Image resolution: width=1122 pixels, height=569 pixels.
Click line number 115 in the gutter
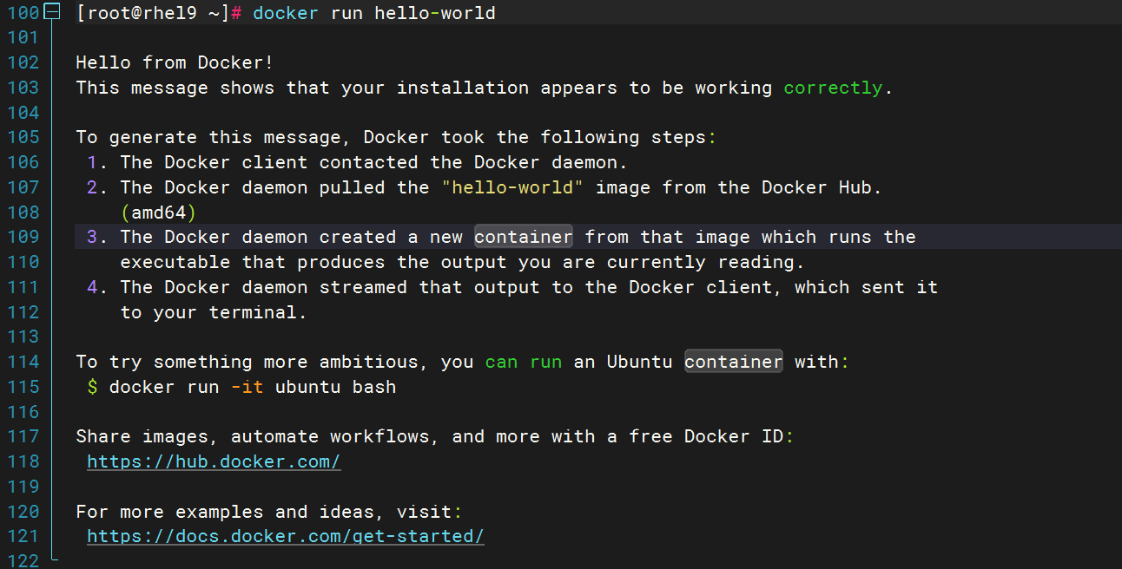coord(23,387)
